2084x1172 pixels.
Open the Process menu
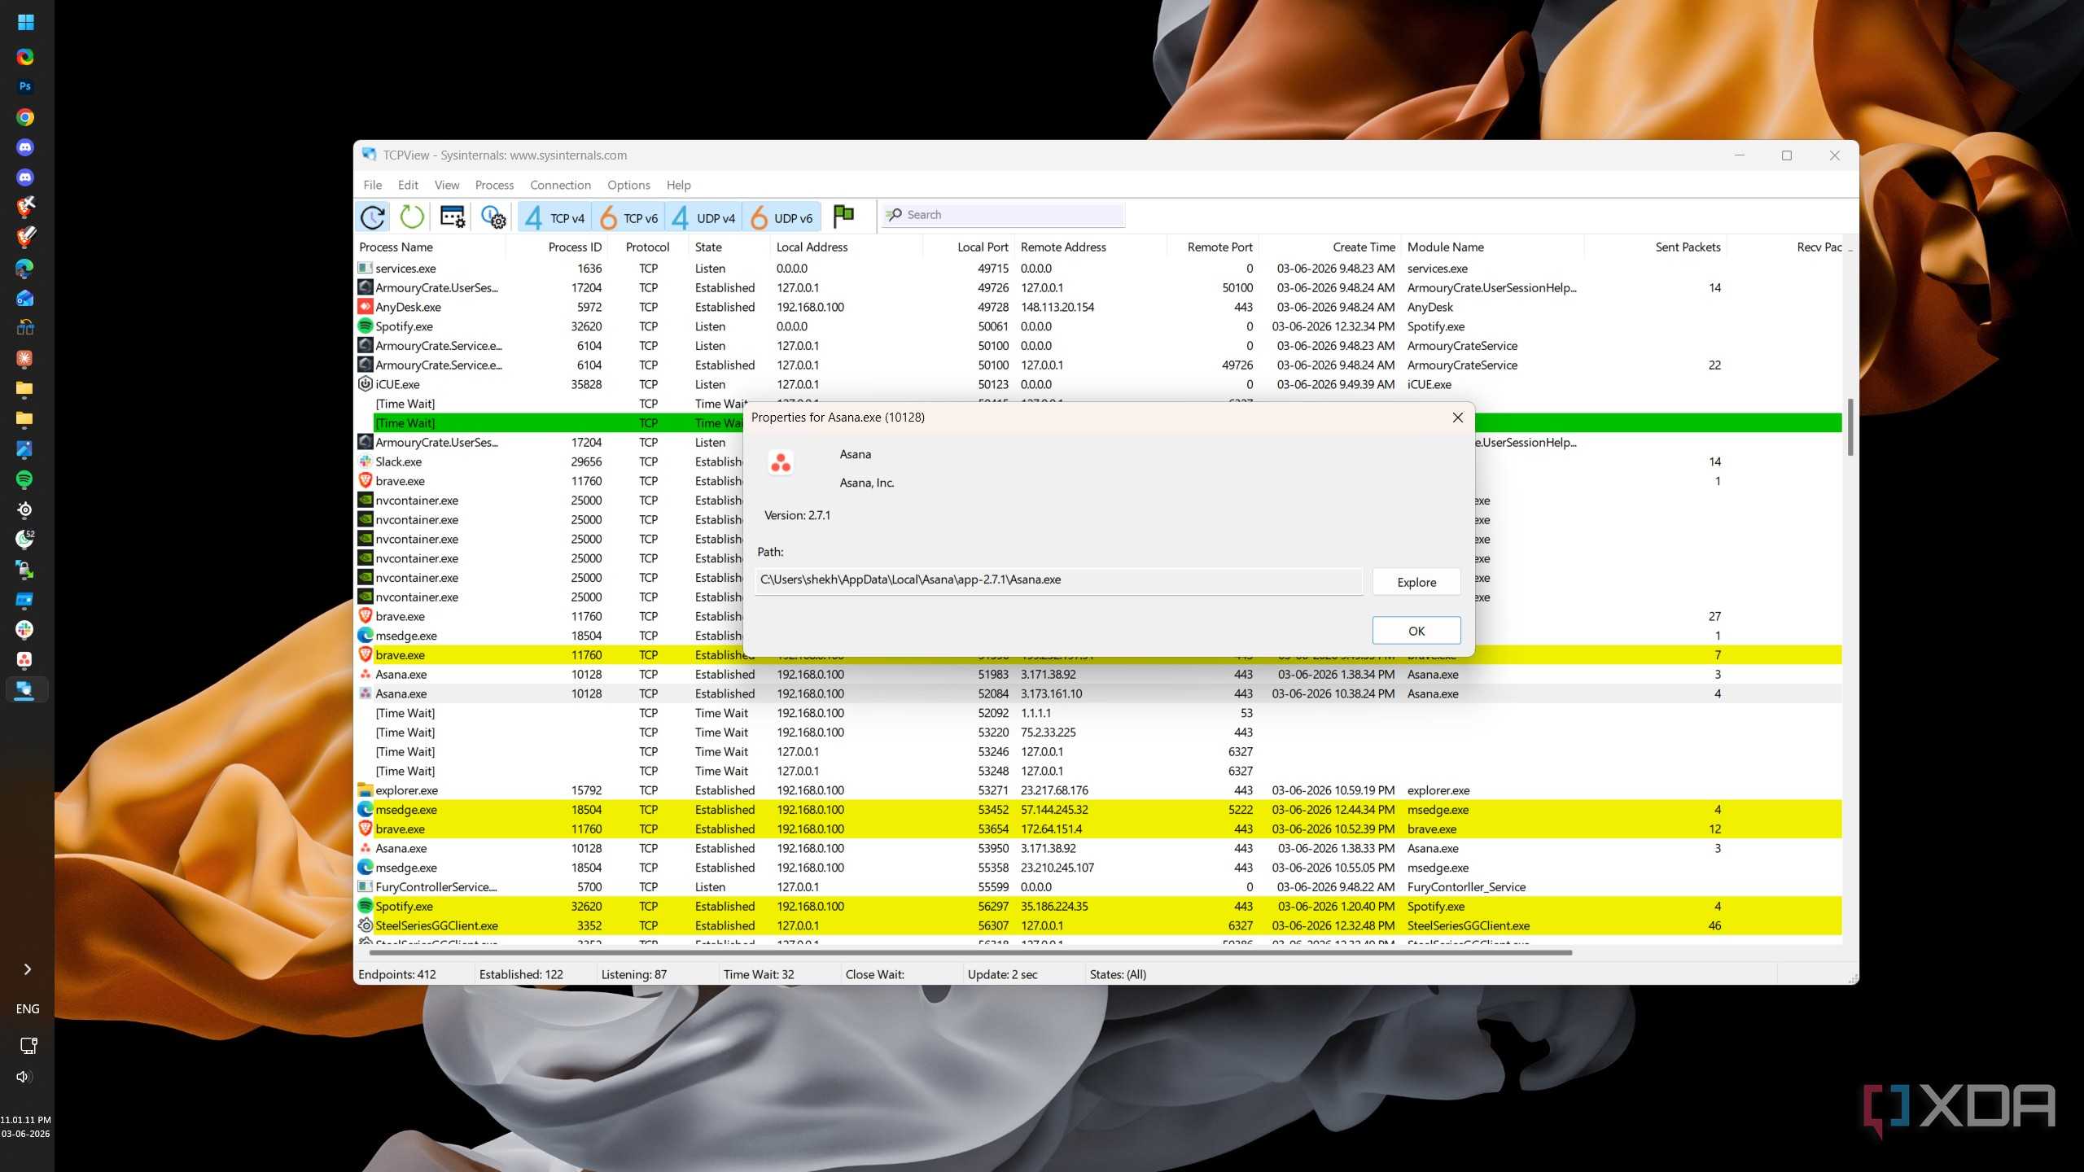(x=494, y=185)
